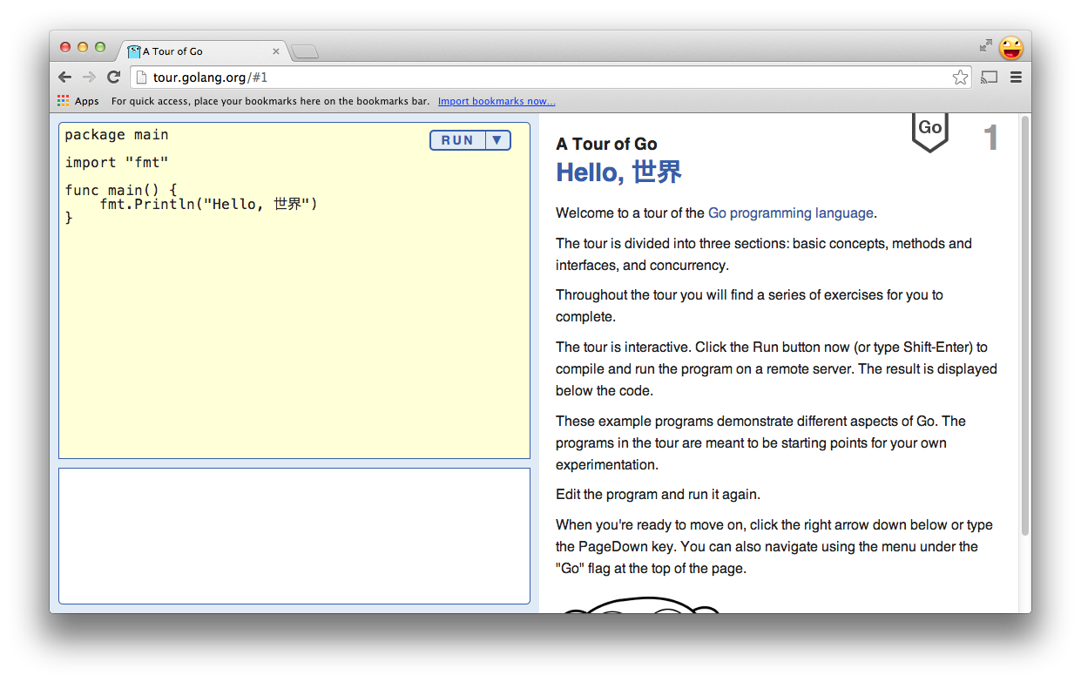Viewport: 1081px width, 682px height.
Task: Click the page vertical scrollbar
Action: tap(1024, 331)
